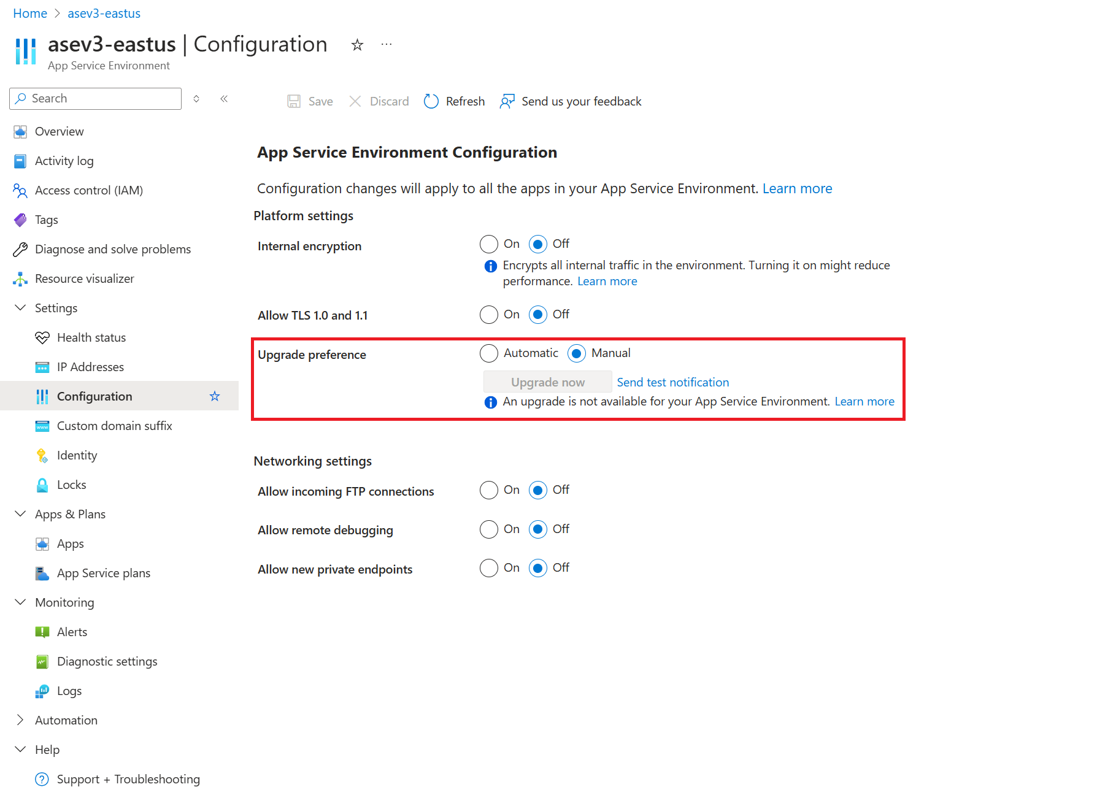View the Activity log
Viewport: 1097px width, 795px height.
(x=64, y=161)
